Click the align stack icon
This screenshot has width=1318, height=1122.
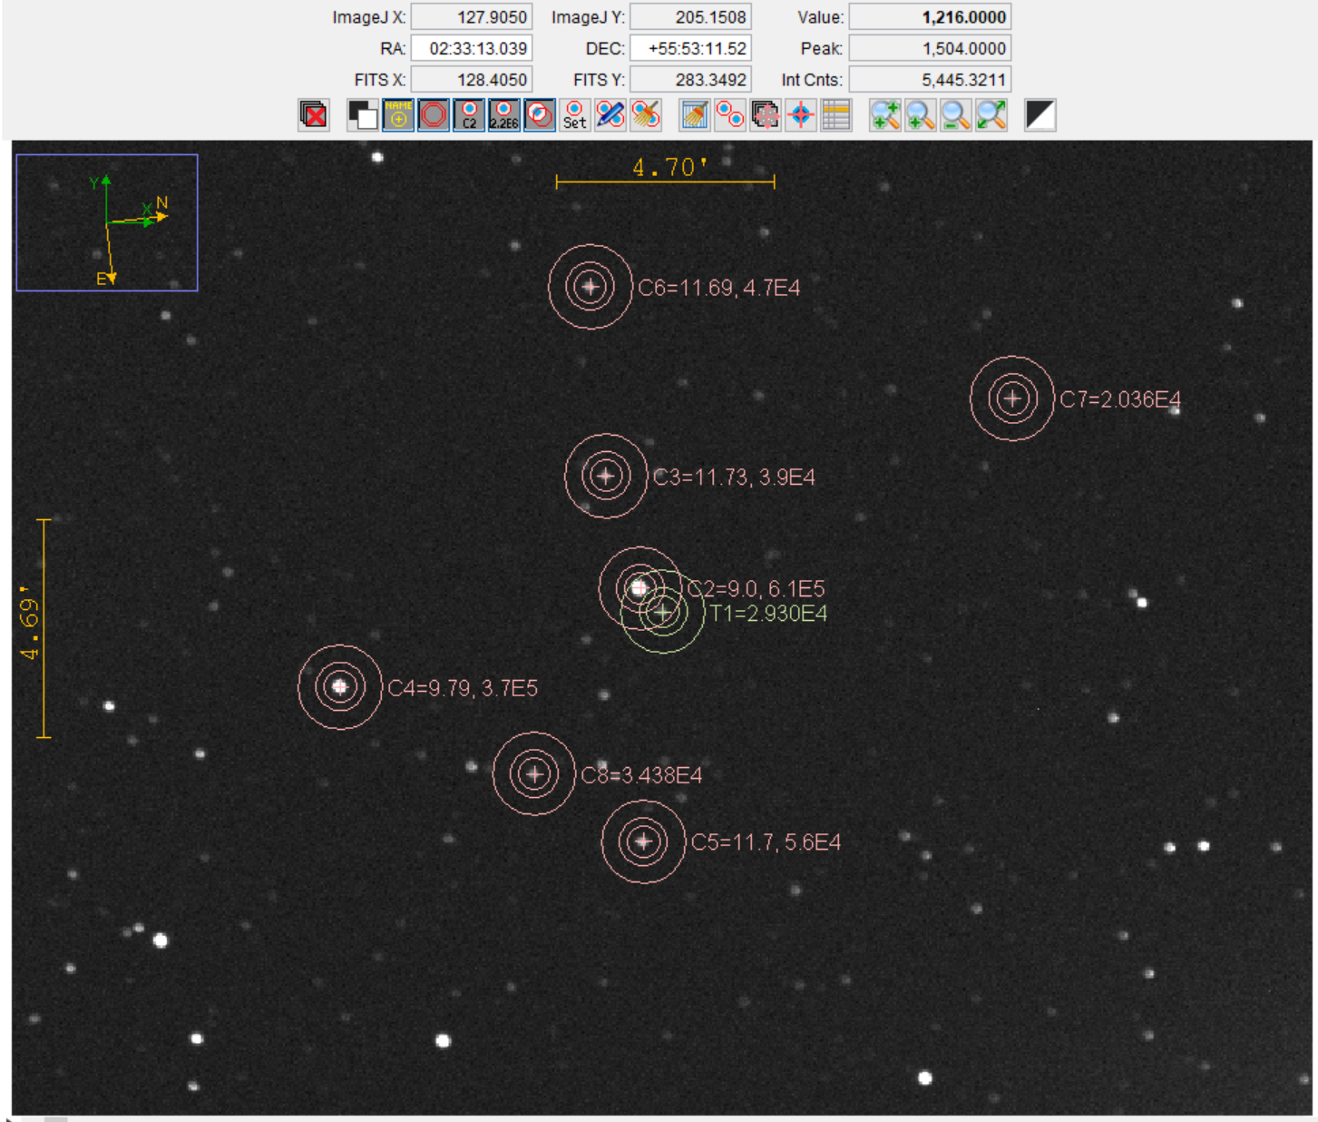766,115
